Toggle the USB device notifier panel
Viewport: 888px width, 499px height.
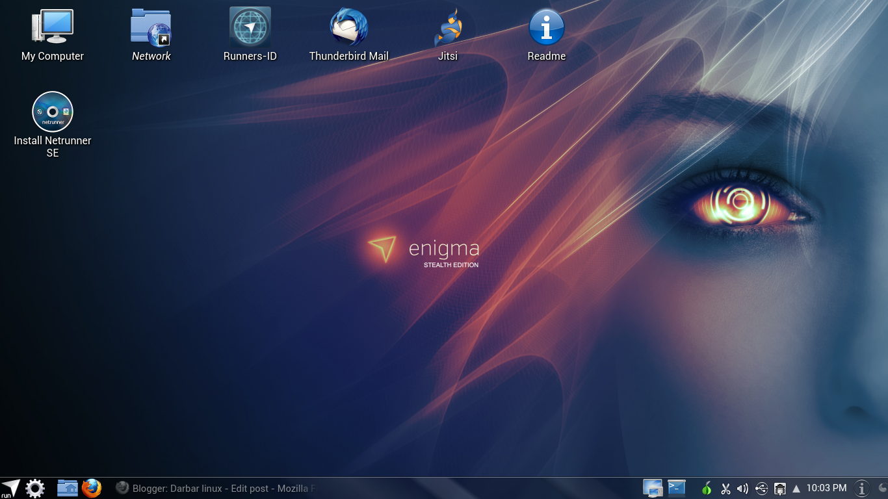click(x=762, y=488)
